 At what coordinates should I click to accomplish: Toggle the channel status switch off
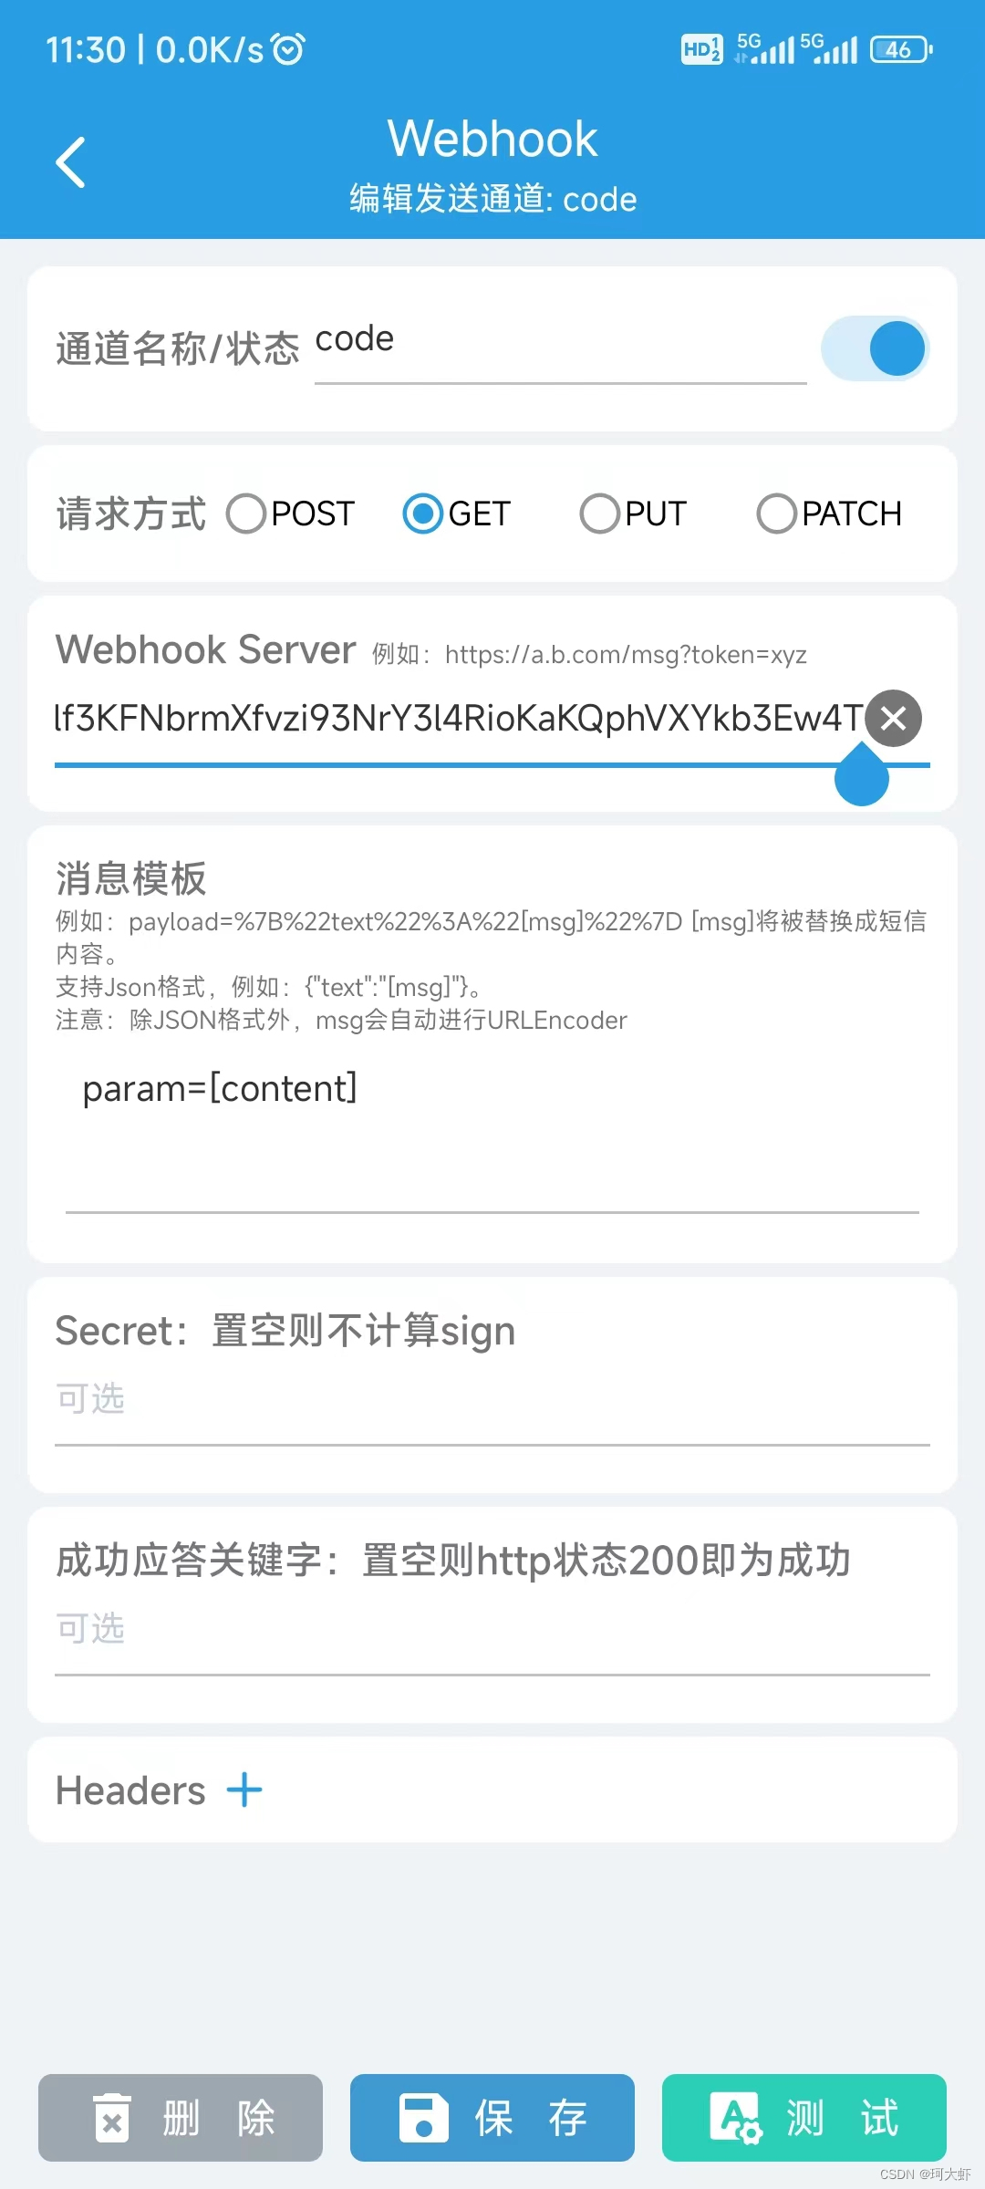click(875, 348)
